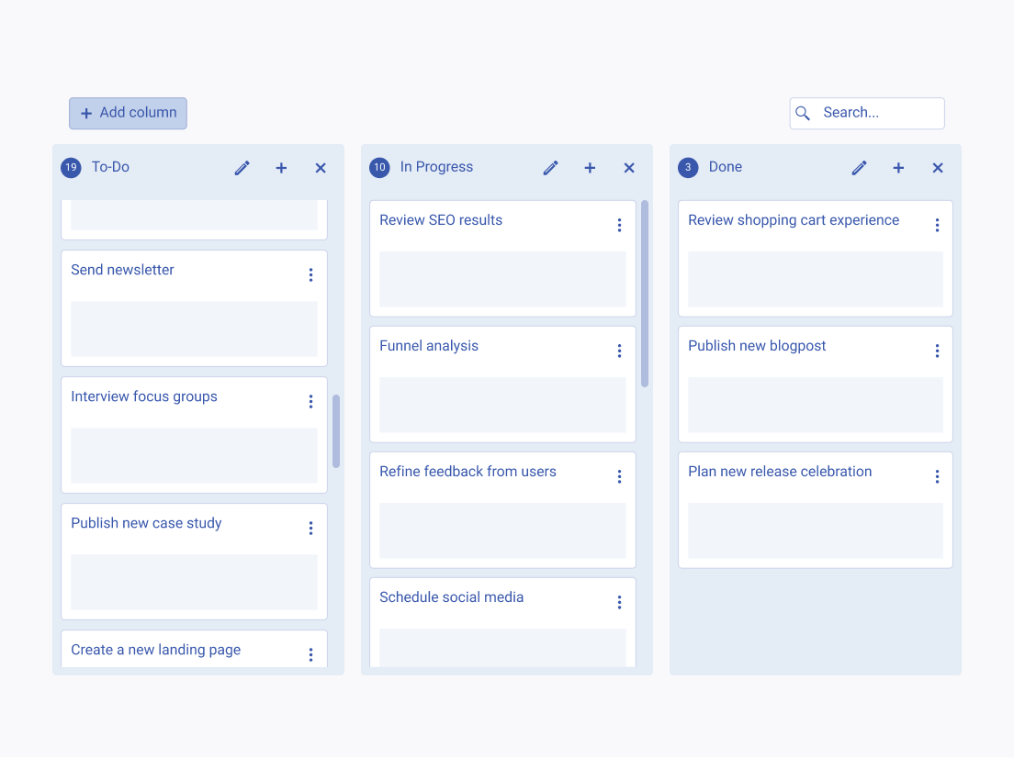Image resolution: width=1014 pixels, height=758 pixels.
Task: Click the magnifier icon in the search box
Action: coord(803,113)
